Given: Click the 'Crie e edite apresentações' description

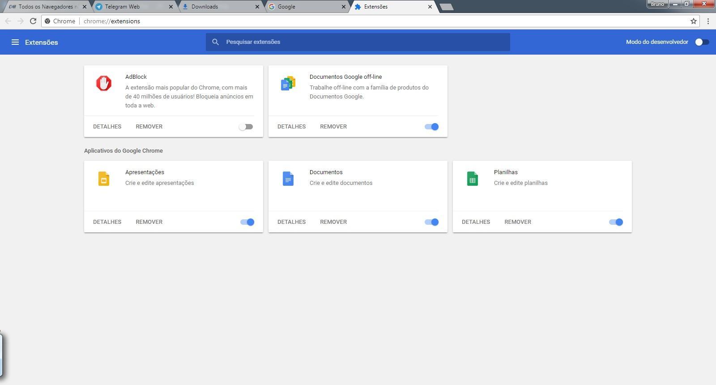Looking at the screenshot, I should pos(160,183).
